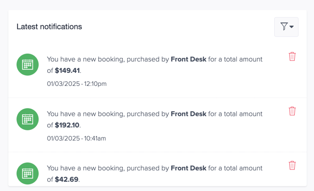Delete the $42.69 booking notification

292,165
